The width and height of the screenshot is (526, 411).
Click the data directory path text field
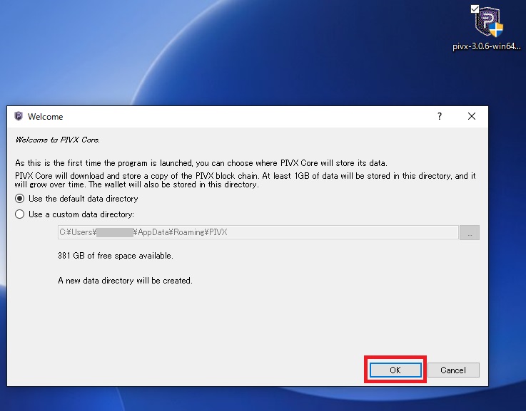[257, 232]
